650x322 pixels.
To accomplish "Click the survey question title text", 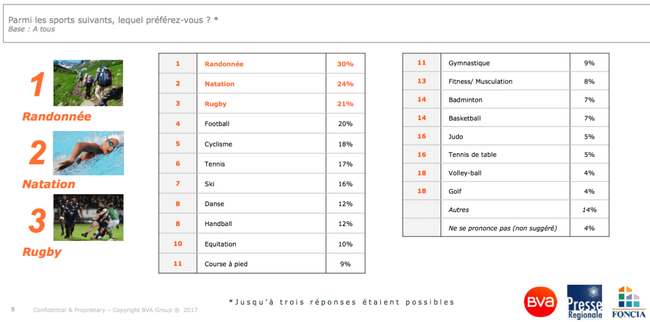I will pos(113,20).
